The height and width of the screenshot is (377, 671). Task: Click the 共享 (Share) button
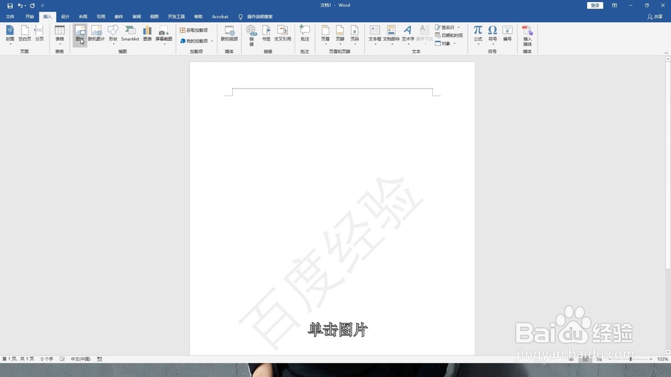coord(655,17)
